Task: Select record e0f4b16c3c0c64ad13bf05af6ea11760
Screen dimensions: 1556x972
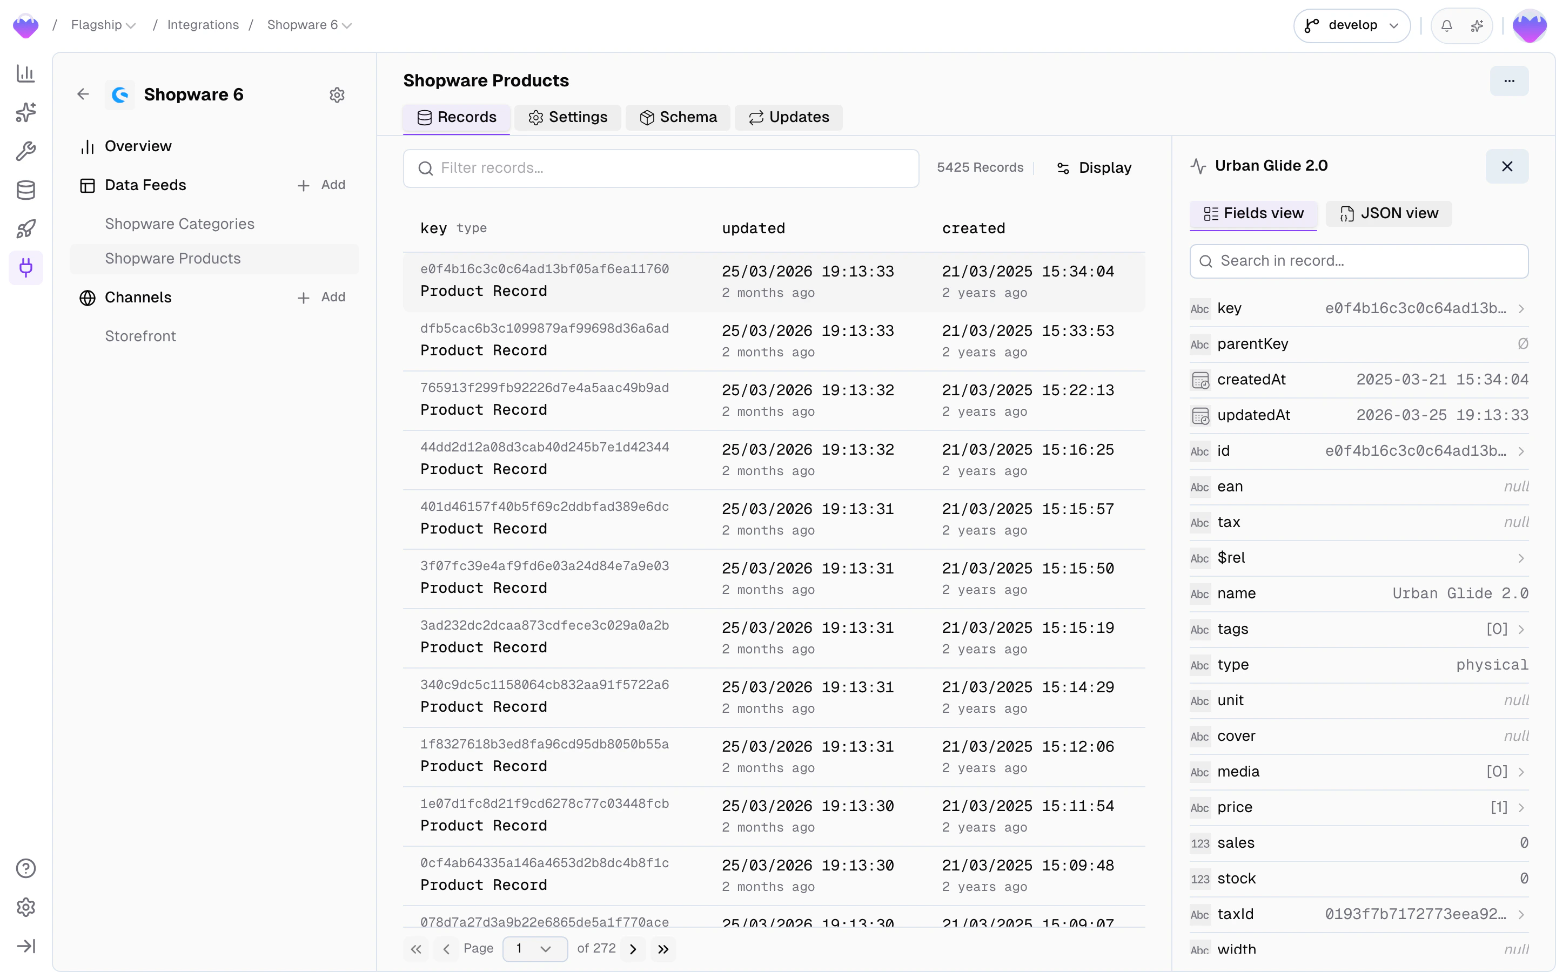Action: 774,281
